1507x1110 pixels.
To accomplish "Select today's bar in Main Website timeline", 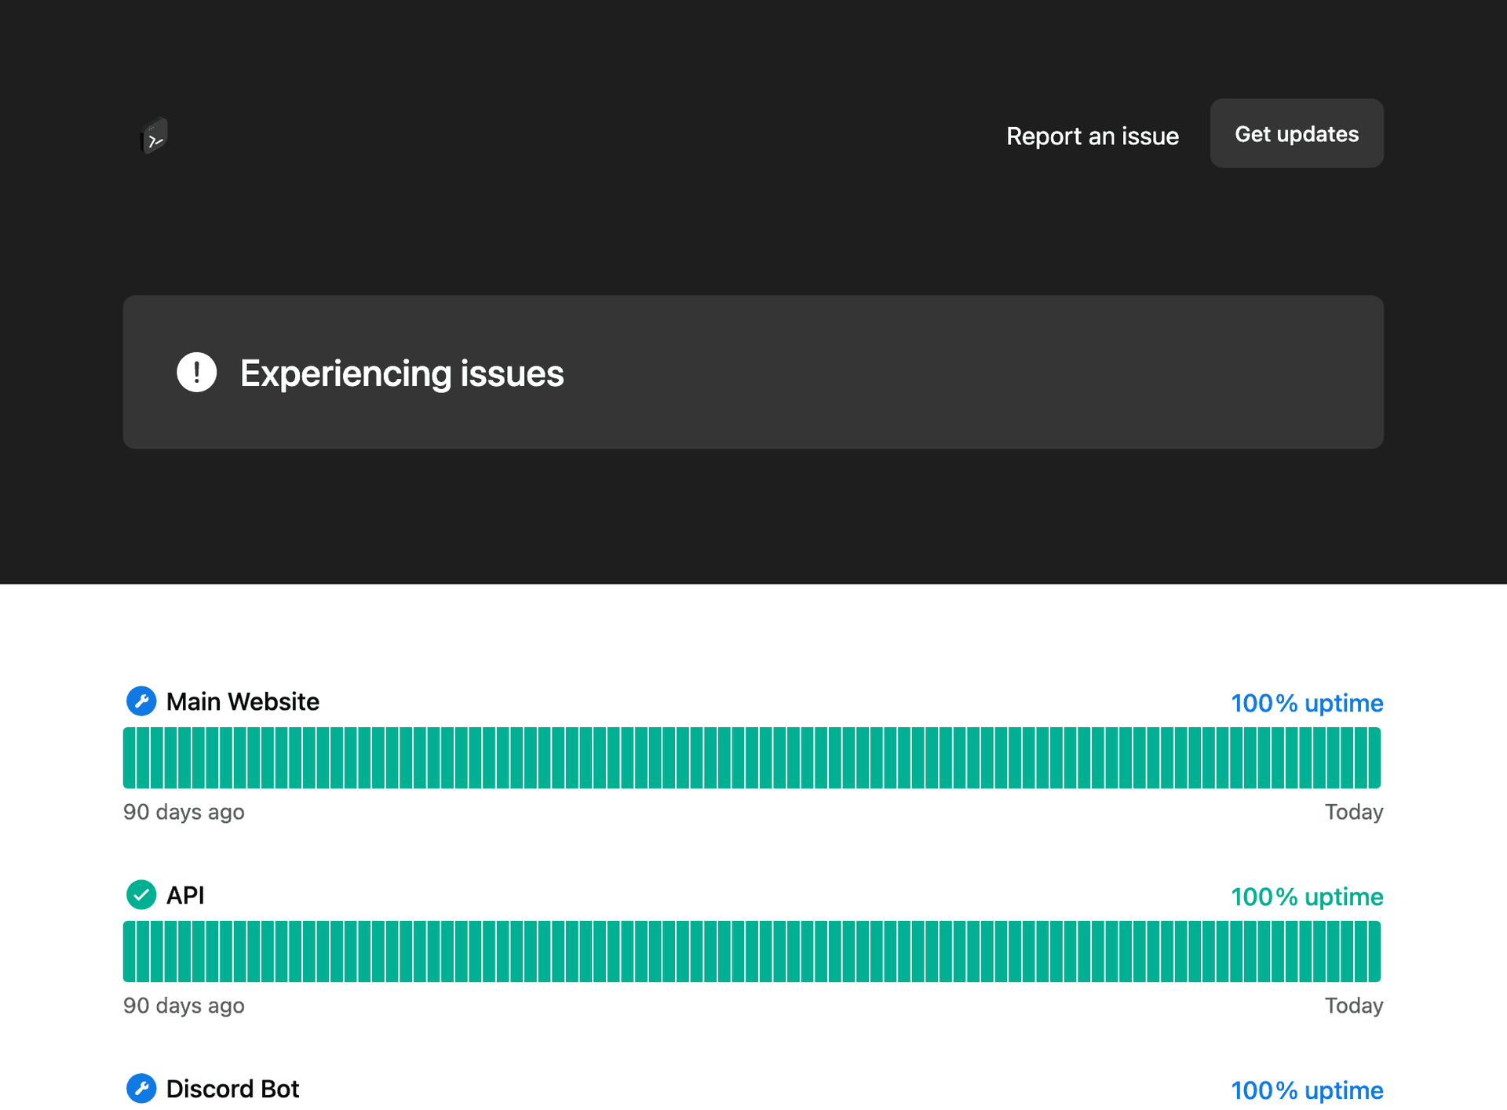I will pos(1374,758).
